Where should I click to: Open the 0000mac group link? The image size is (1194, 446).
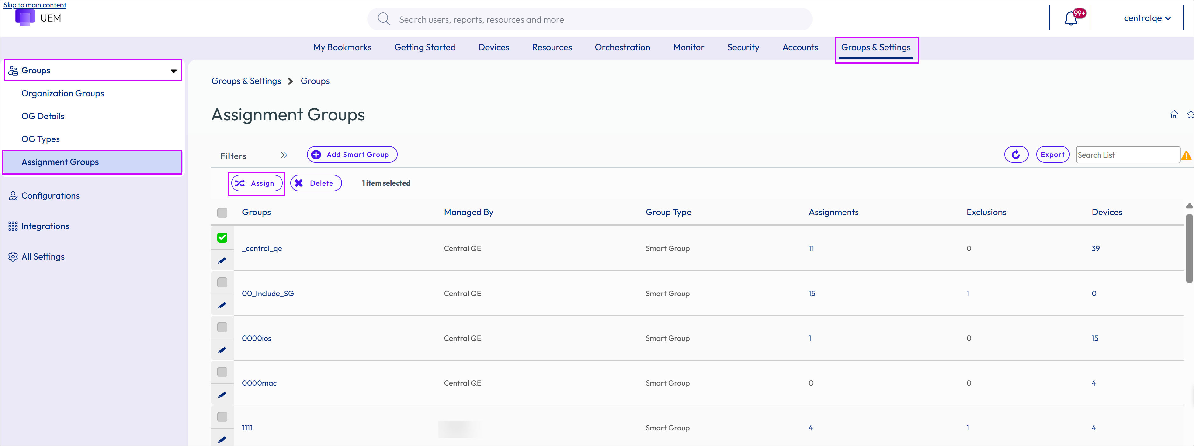(259, 383)
